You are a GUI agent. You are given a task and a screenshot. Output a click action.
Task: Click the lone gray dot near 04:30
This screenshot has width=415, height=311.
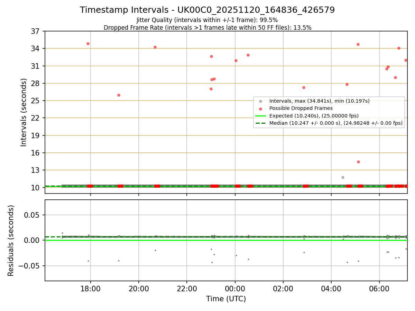(x=343, y=177)
